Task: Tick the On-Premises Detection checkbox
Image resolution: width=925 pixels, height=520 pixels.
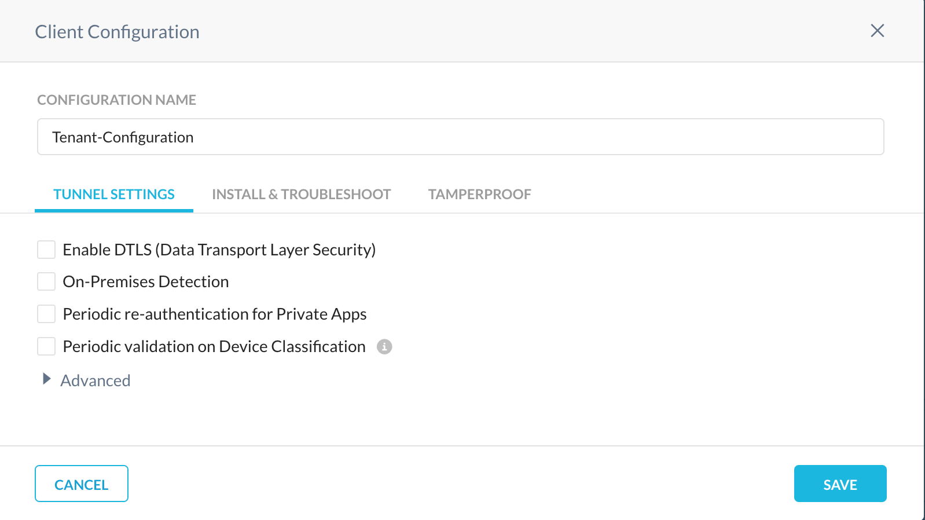Action: click(x=46, y=281)
